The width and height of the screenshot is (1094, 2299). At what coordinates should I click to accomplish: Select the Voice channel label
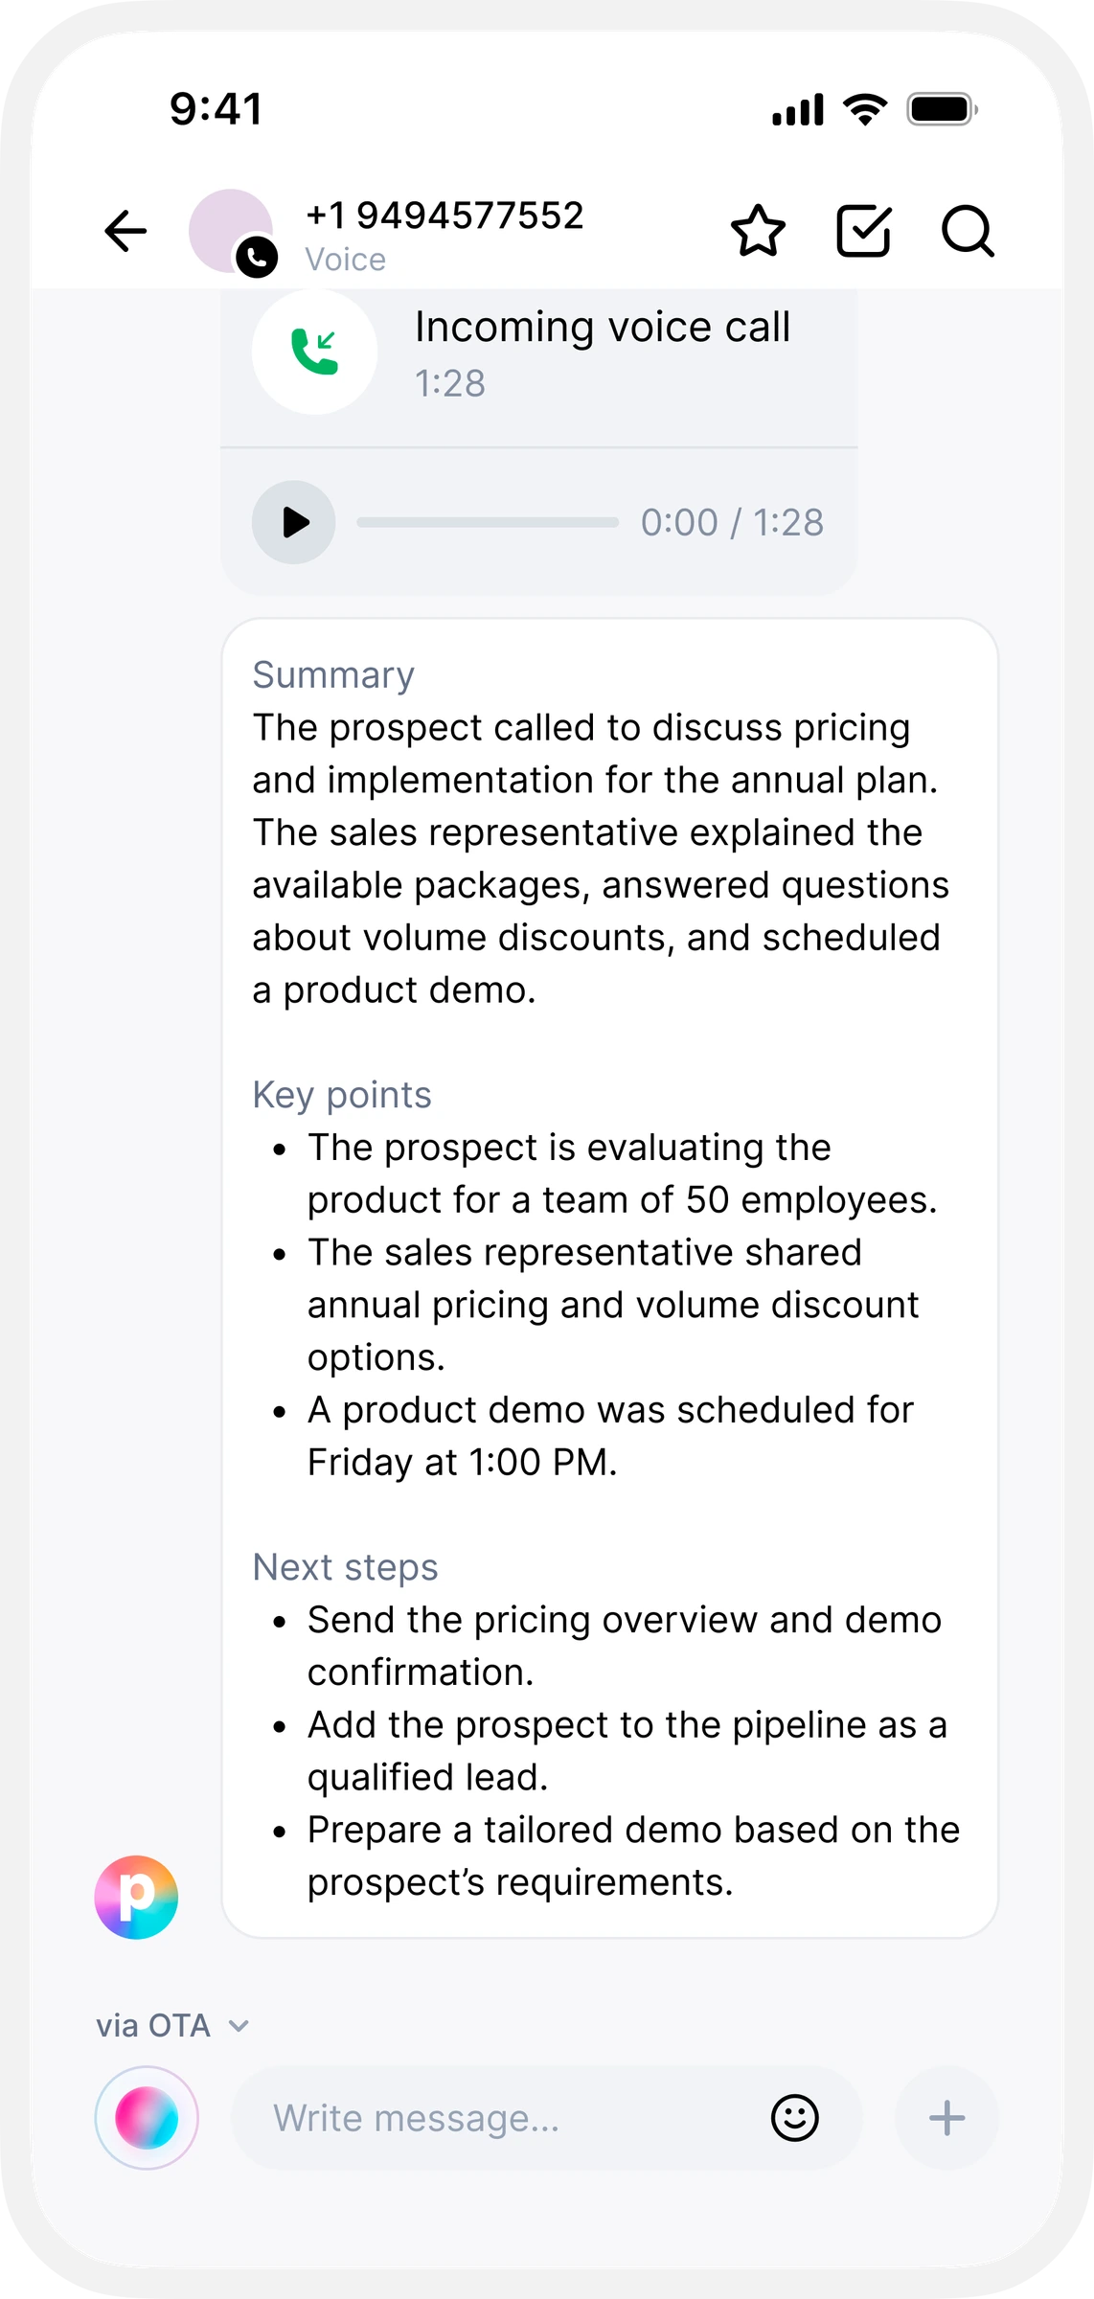tap(346, 260)
